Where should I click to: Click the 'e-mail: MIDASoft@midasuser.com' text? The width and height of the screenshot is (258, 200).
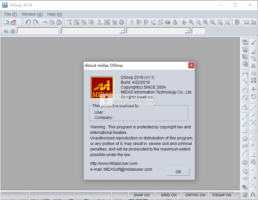[x=121, y=169]
